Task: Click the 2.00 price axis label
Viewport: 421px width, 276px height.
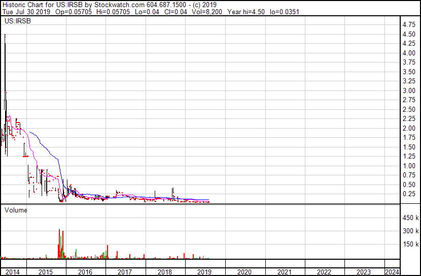Action: coord(409,128)
